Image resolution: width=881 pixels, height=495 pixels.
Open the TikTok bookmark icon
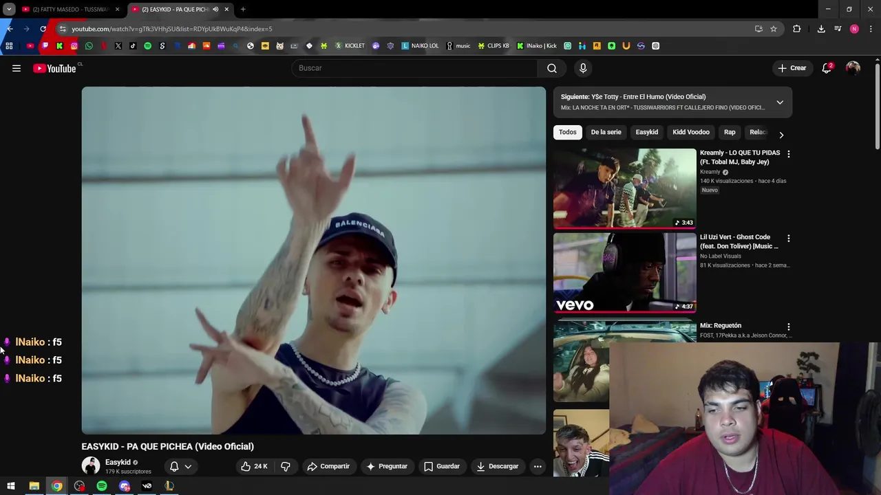point(133,46)
